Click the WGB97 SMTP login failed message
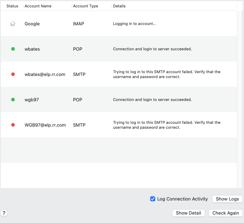 pyautogui.click(x=167, y=125)
